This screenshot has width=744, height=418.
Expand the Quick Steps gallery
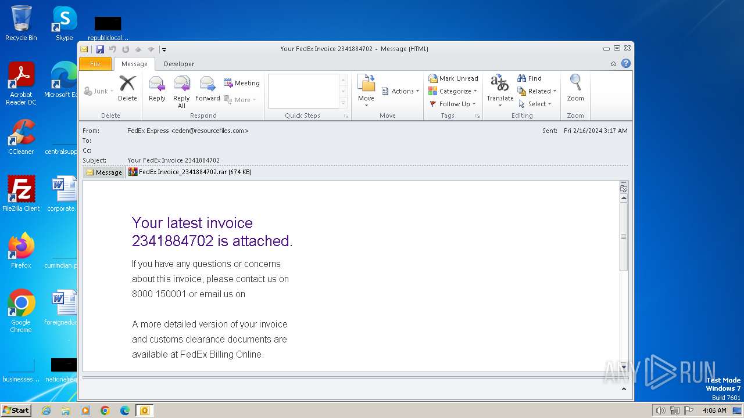click(344, 103)
